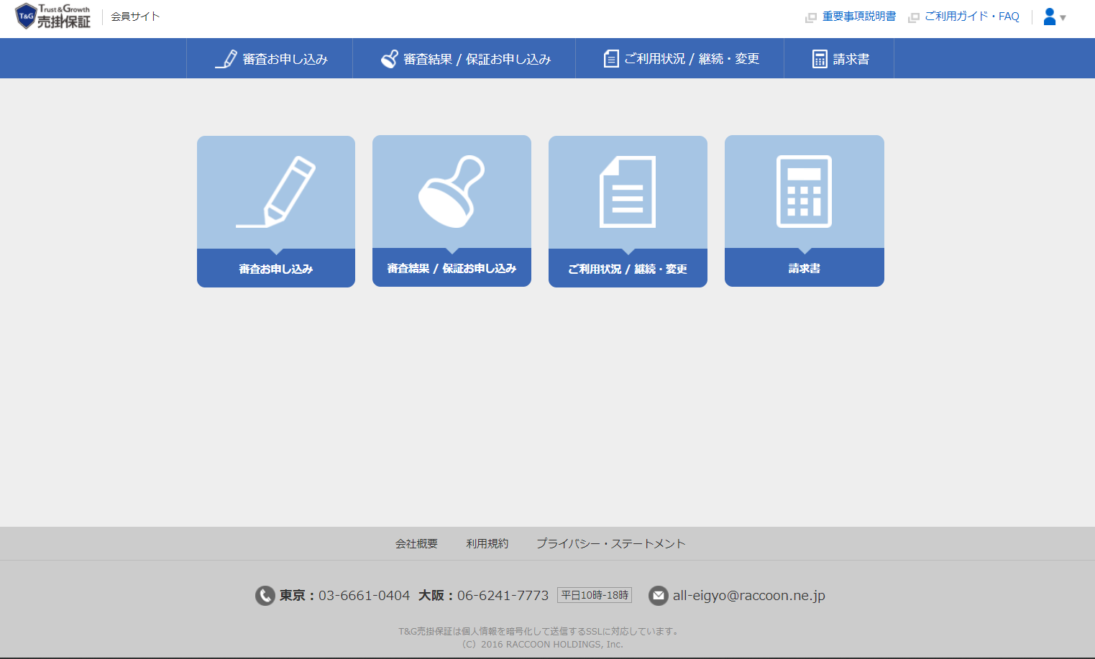Viewport: 1095px width, 659px height.
Task: Select 請求書 menu text in navigation
Action: click(851, 59)
